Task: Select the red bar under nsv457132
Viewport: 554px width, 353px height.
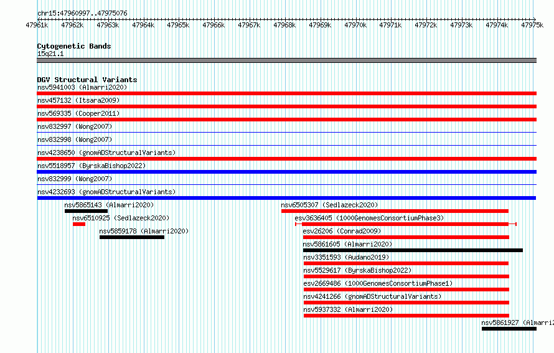Action: tap(286, 106)
